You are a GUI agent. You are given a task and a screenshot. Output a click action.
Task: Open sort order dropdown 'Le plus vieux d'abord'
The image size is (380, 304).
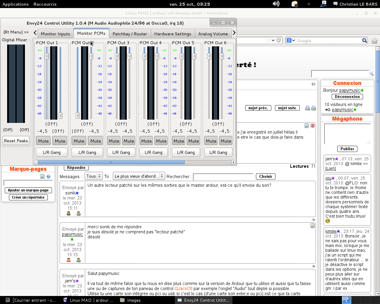click(139, 176)
